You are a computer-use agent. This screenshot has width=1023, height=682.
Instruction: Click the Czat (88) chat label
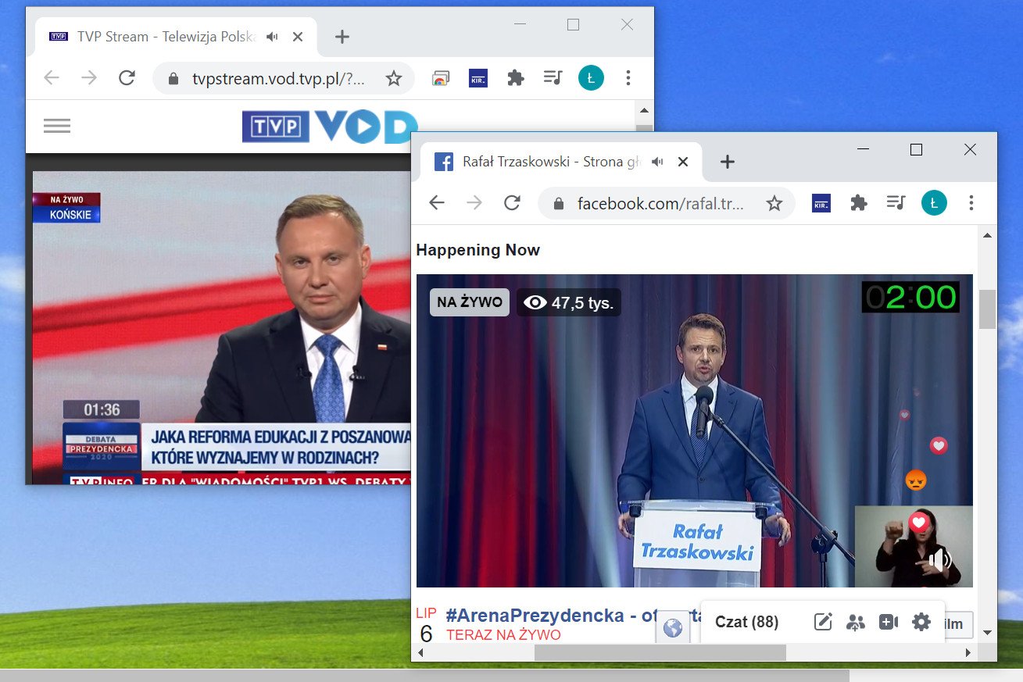[x=746, y=622]
